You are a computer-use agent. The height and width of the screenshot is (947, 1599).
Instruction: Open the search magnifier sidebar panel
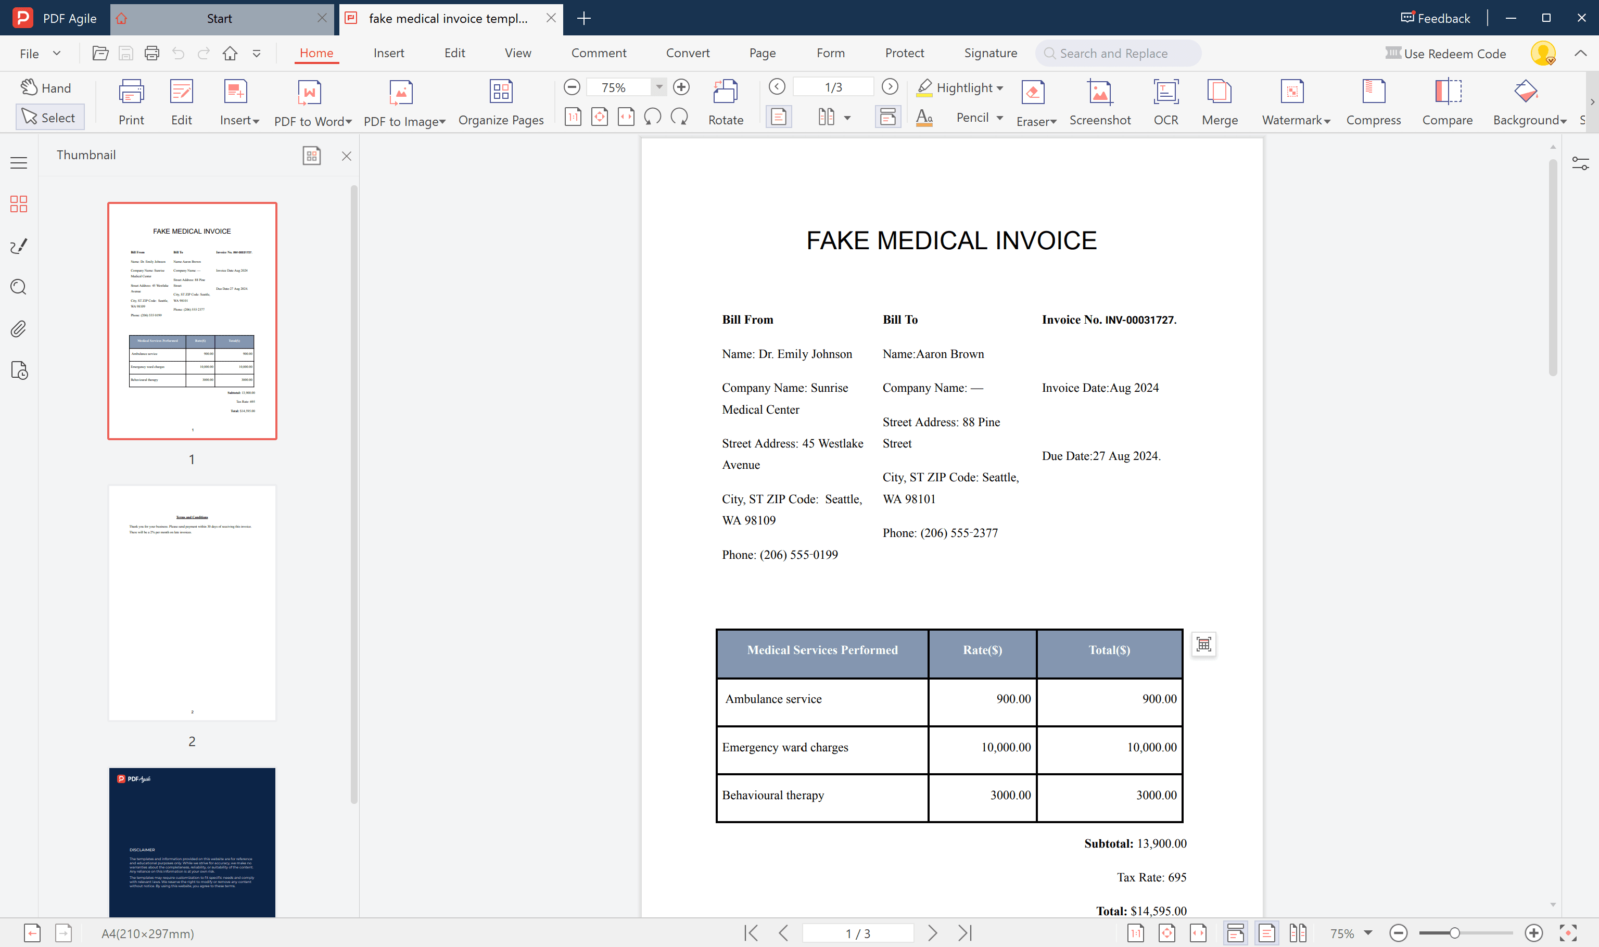tap(19, 287)
